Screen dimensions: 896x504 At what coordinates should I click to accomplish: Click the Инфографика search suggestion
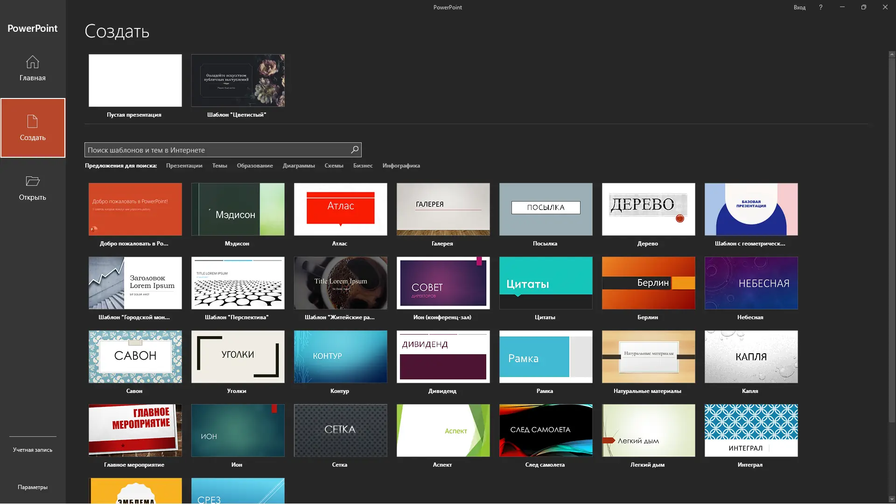pyautogui.click(x=401, y=166)
